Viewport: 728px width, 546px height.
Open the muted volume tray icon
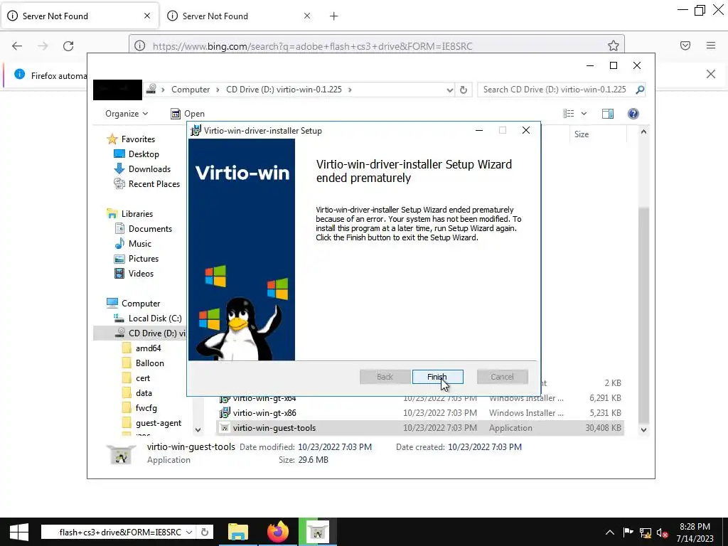point(662,532)
